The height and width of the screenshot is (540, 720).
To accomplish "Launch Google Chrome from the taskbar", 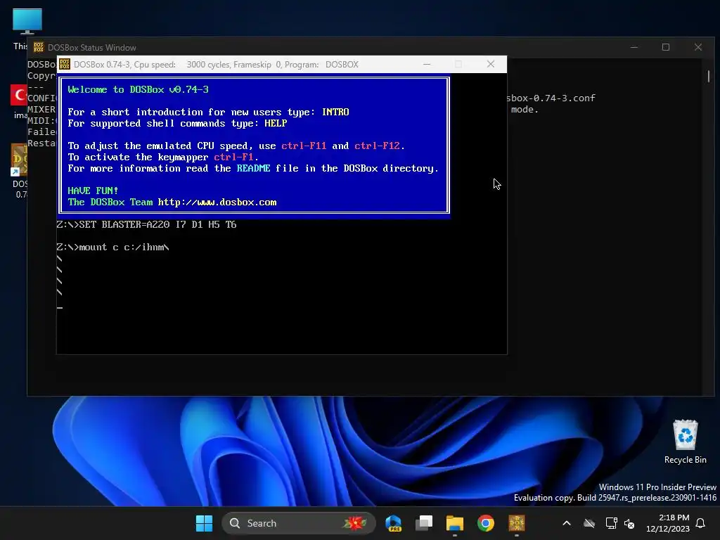I will 485,523.
